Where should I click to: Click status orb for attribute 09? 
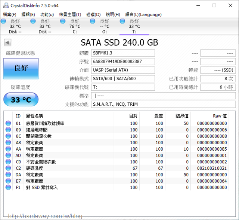pos(8,130)
